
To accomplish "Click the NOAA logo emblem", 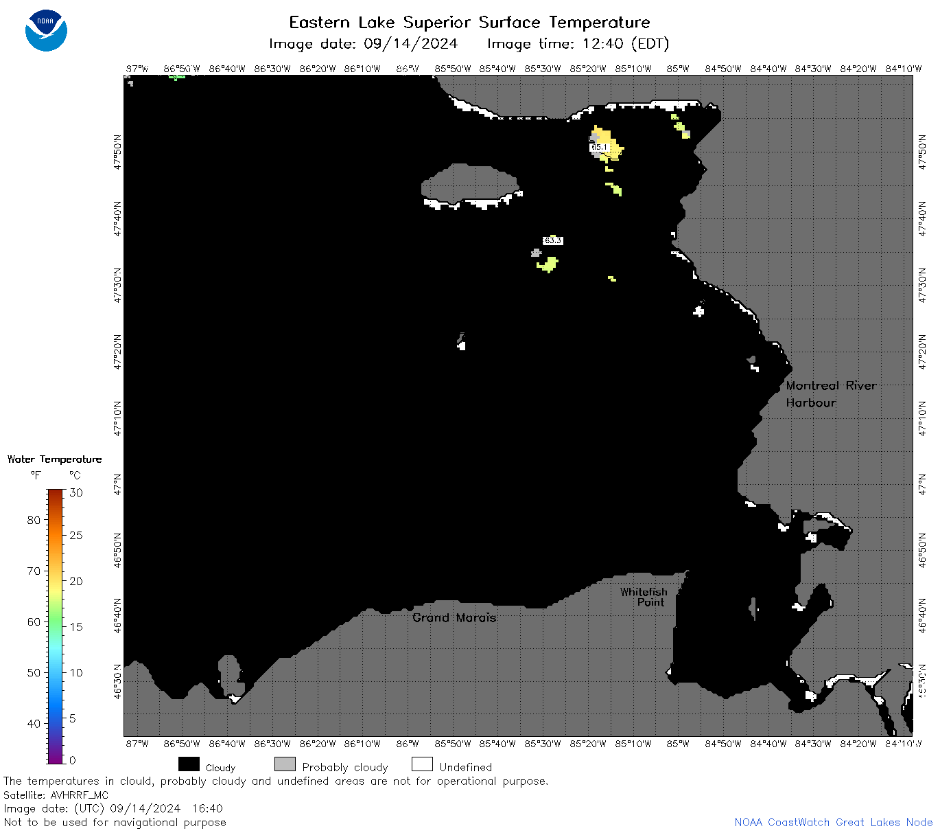I will [x=46, y=30].
